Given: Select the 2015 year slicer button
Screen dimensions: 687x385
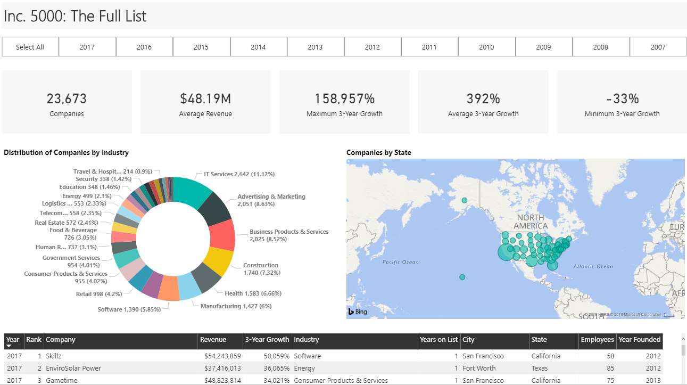Looking at the screenshot, I should pos(201,47).
